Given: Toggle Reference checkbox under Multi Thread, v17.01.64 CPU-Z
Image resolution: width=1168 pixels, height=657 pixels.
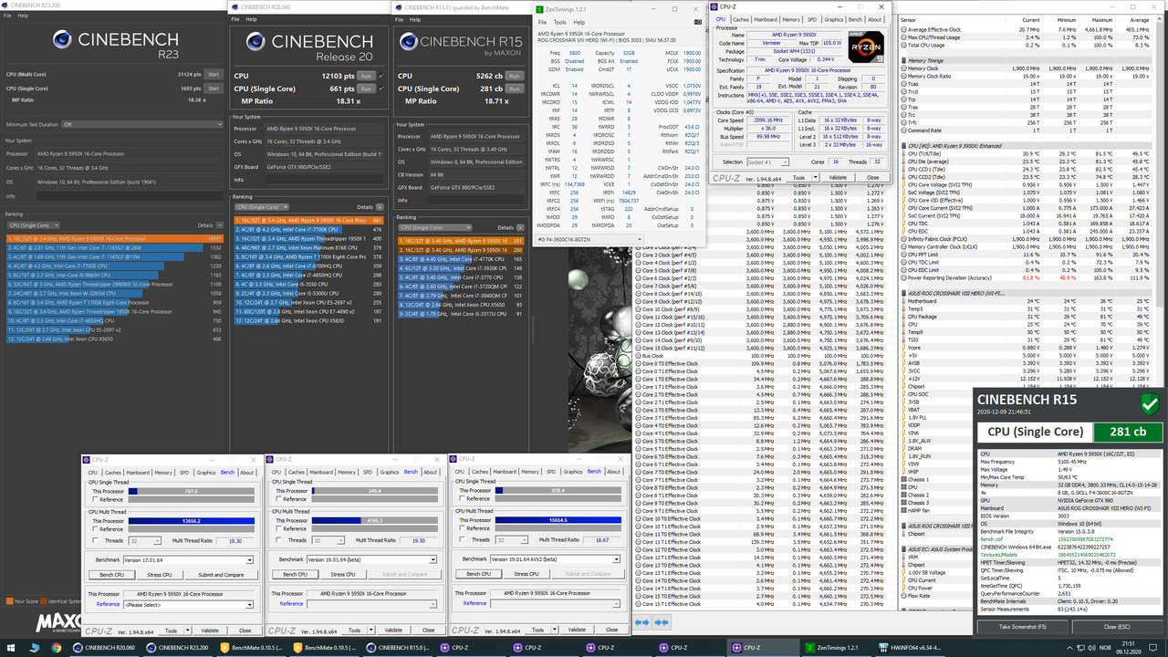Looking at the screenshot, I should tap(94, 529).
